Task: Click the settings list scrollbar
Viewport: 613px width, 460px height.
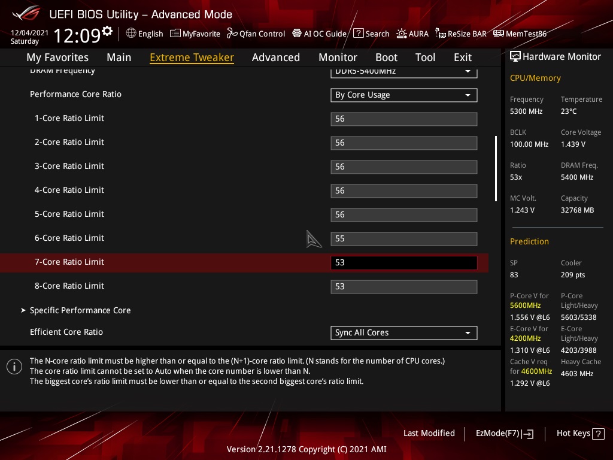Action: [496, 168]
